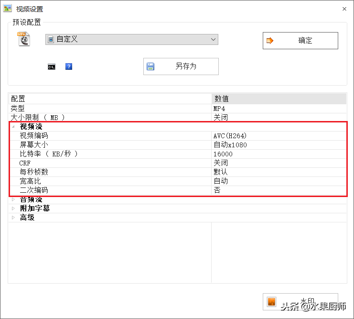The image size is (354, 319).
Task: Expand the 音频流 section
Action: [x=13, y=199]
